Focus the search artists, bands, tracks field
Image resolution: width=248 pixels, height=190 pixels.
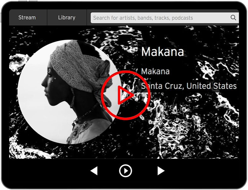pos(159,18)
